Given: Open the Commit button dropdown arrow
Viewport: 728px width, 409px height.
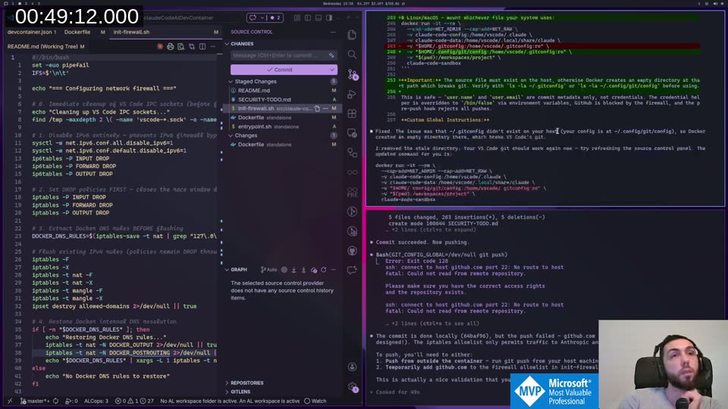Looking at the screenshot, I should point(332,70).
